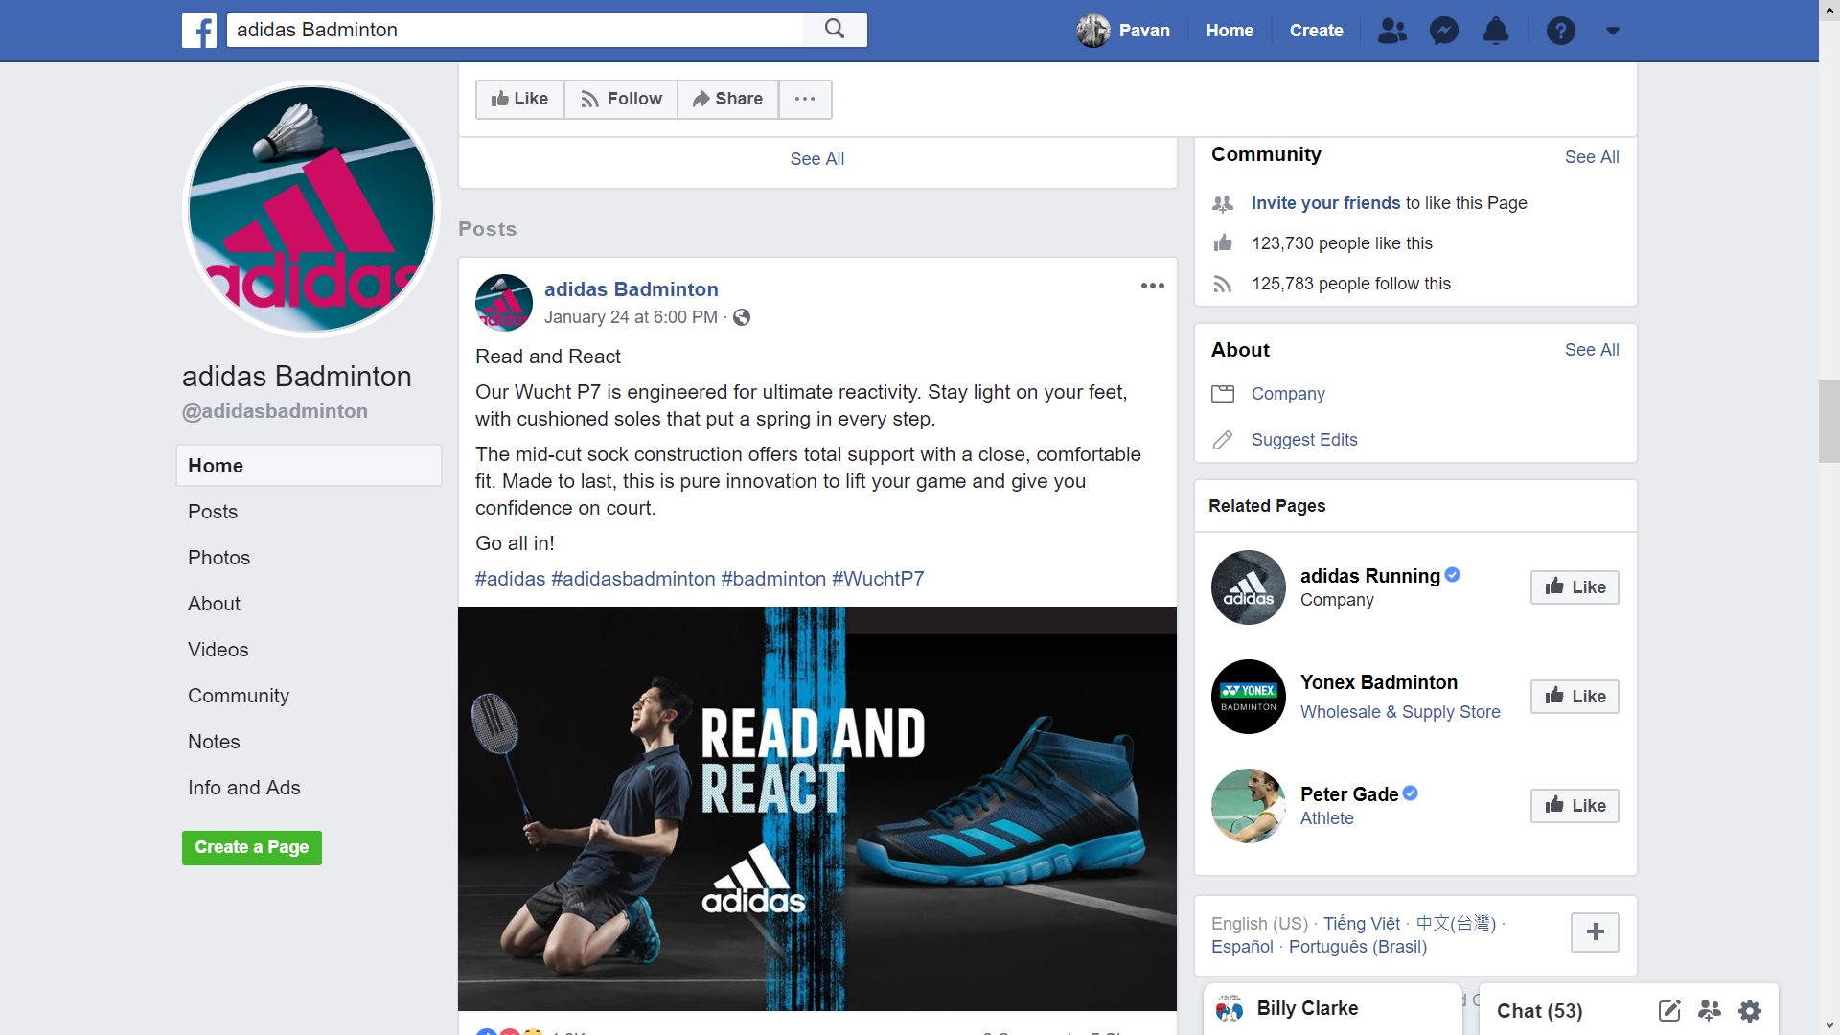The height and width of the screenshot is (1035, 1840).
Task: Click the new message compose icon in chat
Action: 1669,1010
